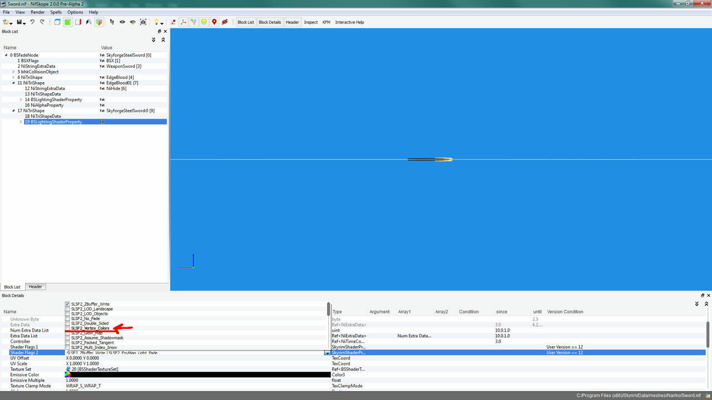Open the light bulb dropdown arrow
This screenshot has height=400, width=712.
point(162,23)
